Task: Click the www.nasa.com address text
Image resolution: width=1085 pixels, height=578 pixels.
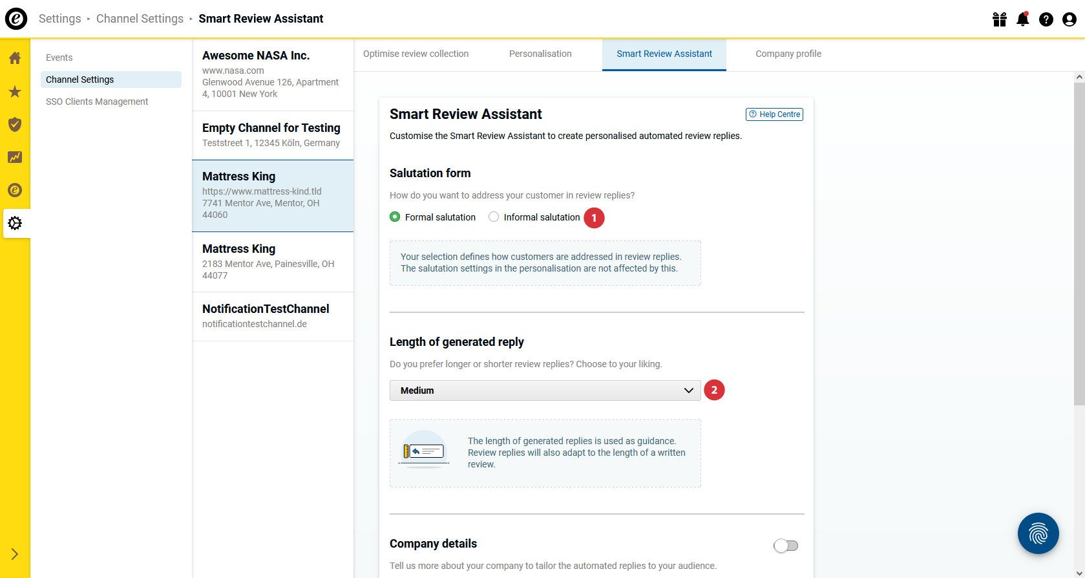Action: (233, 70)
